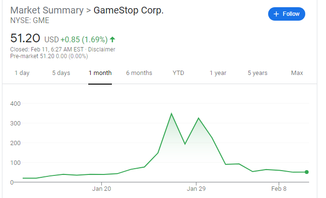
Task: Go to the Market Summary breadcrumb
Action: pyautogui.click(x=47, y=10)
